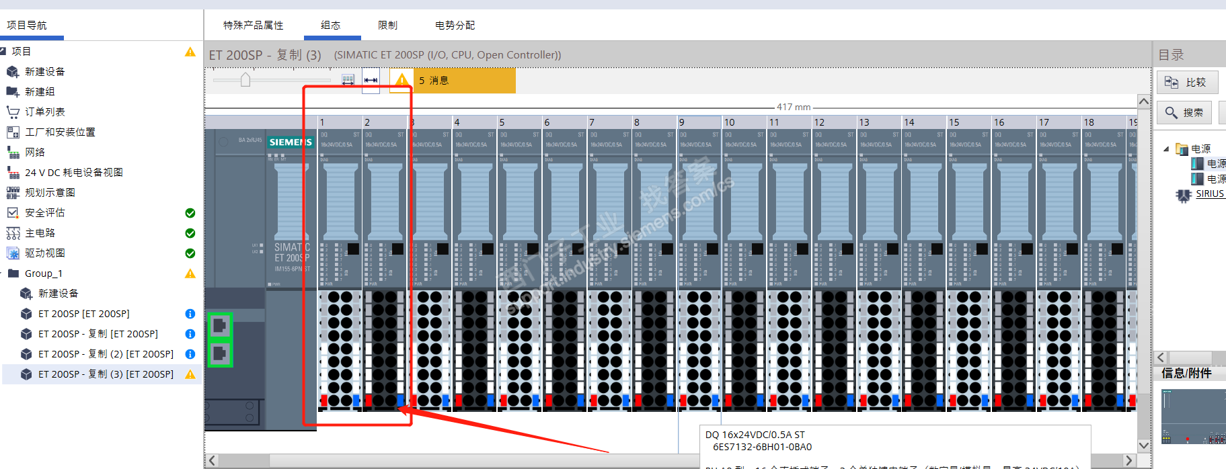Click the 主电路 icon
The width and height of the screenshot is (1226, 469).
pyautogui.click(x=13, y=233)
